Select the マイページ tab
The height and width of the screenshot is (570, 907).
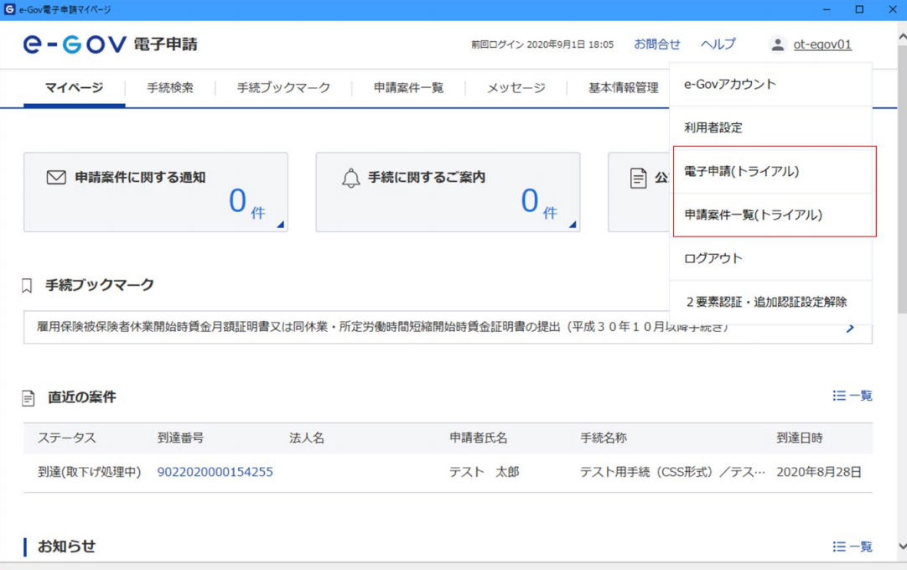(x=74, y=88)
